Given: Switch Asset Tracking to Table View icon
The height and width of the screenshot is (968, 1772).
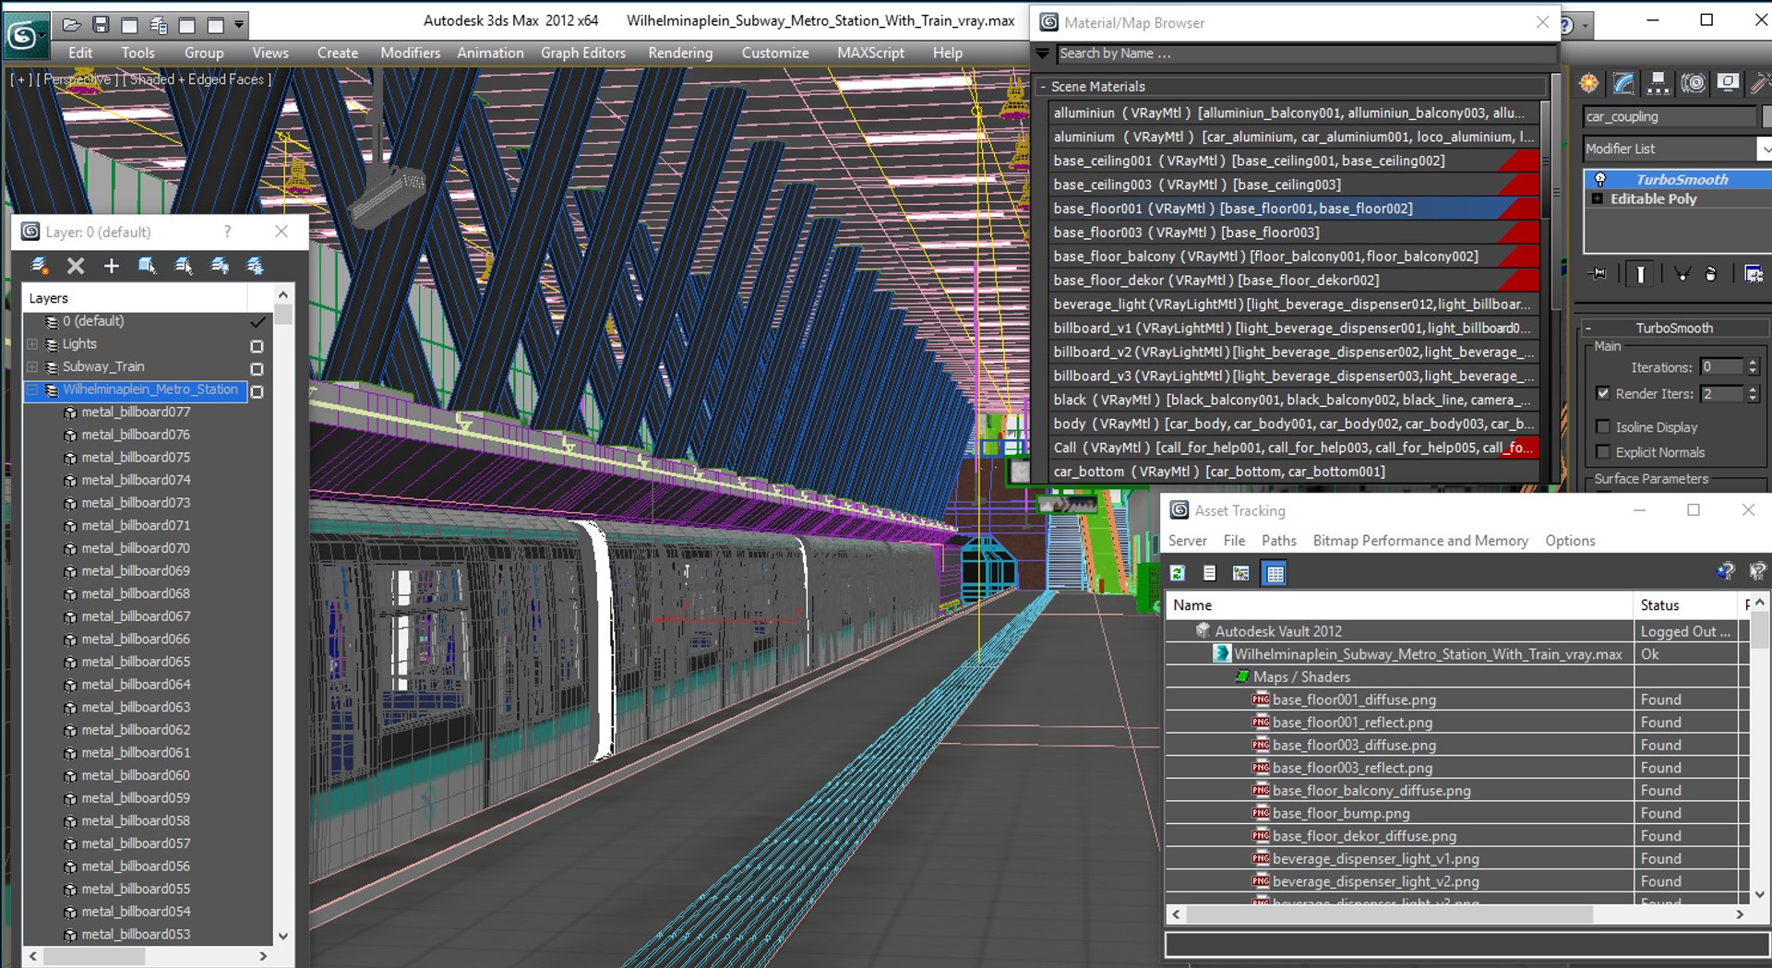Looking at the screenshot, I should (1275, 573).
